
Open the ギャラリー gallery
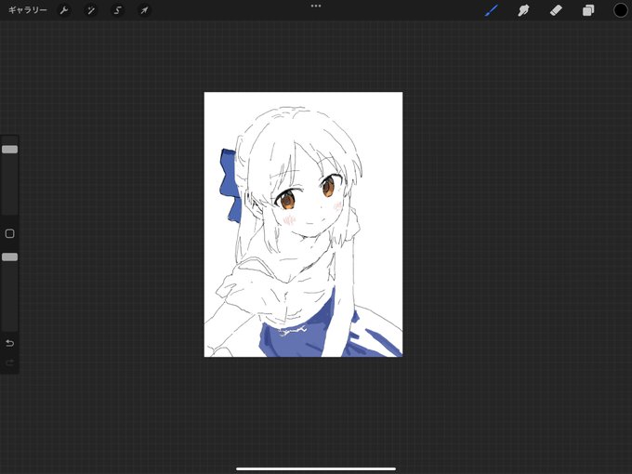(x=27, y=10)
